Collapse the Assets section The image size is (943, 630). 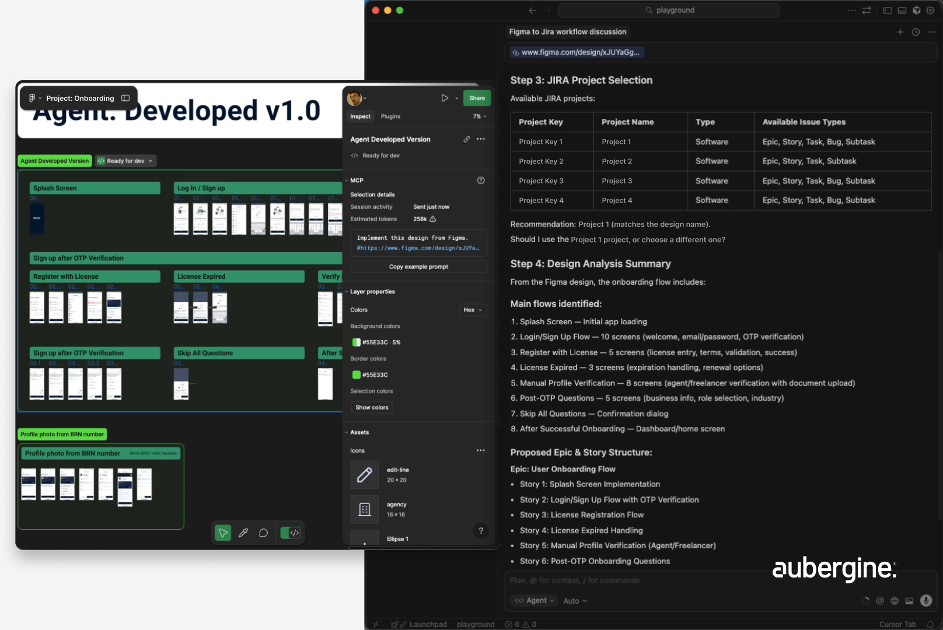[346, 432]
